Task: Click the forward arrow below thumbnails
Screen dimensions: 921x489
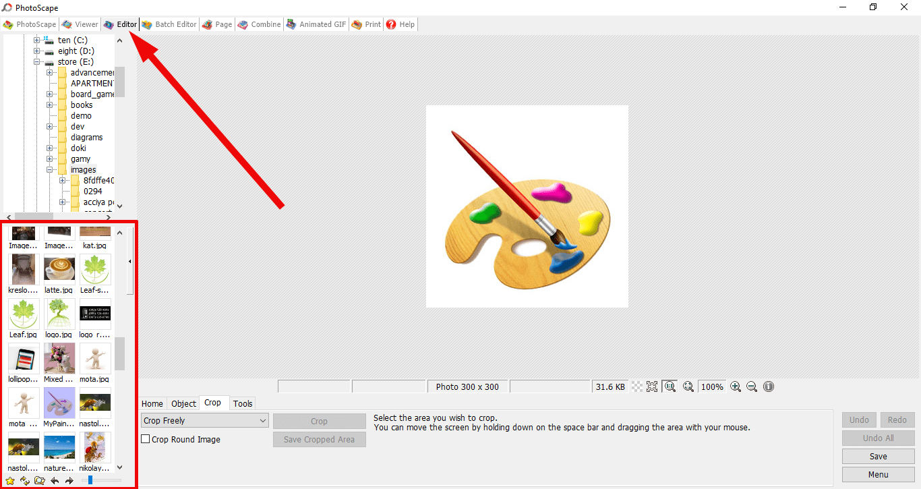Action: 69,481
